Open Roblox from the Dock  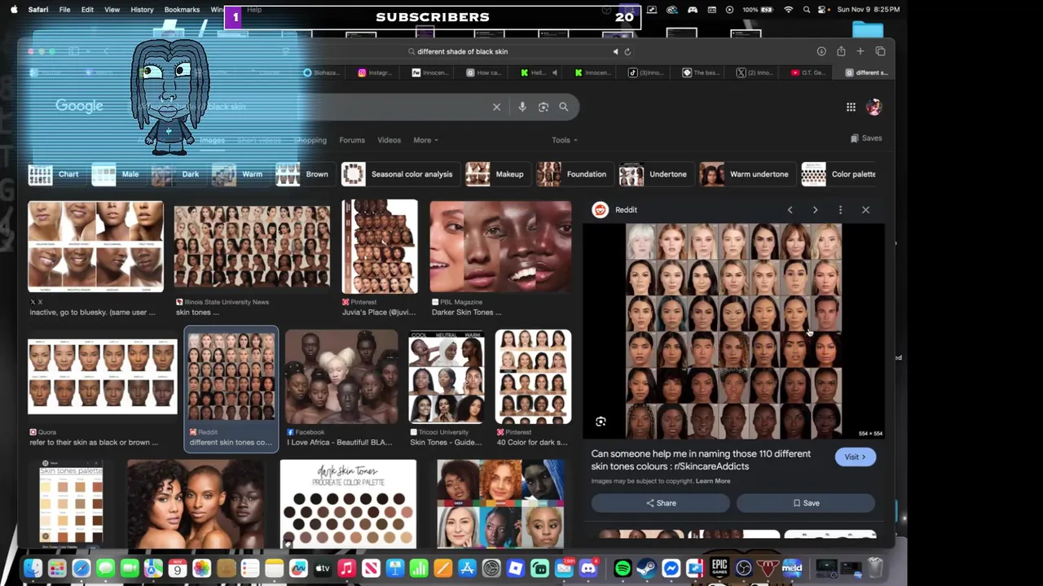[x=515, y=568]
